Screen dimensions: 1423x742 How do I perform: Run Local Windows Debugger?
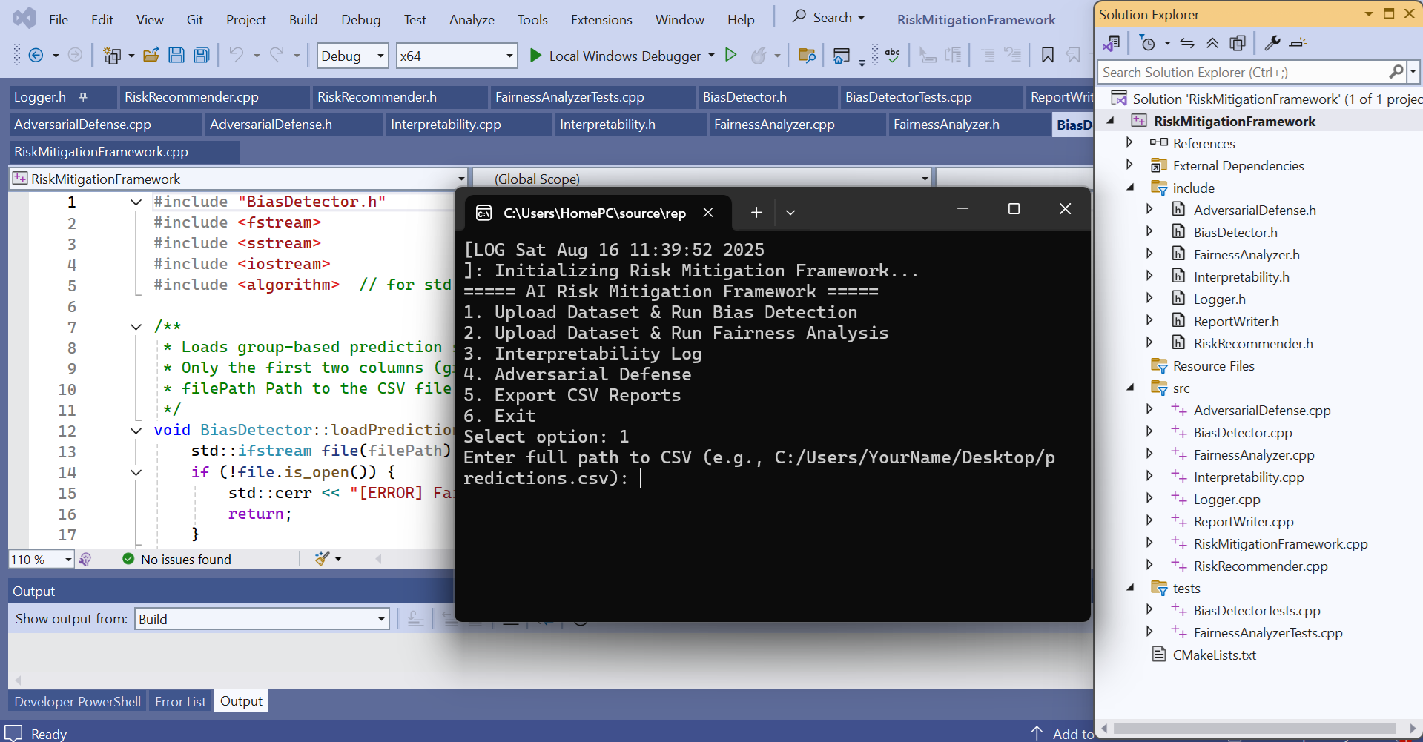[x=615, y=56]
